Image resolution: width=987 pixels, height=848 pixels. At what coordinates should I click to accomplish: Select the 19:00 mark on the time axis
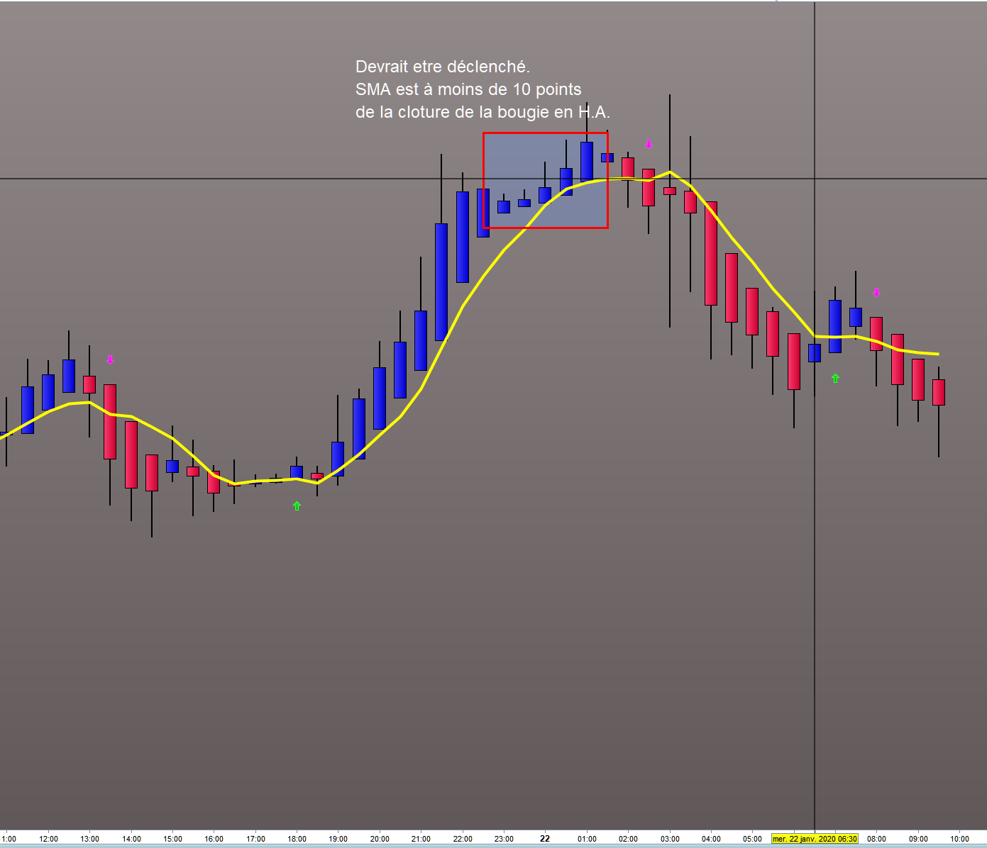point(338,839)
